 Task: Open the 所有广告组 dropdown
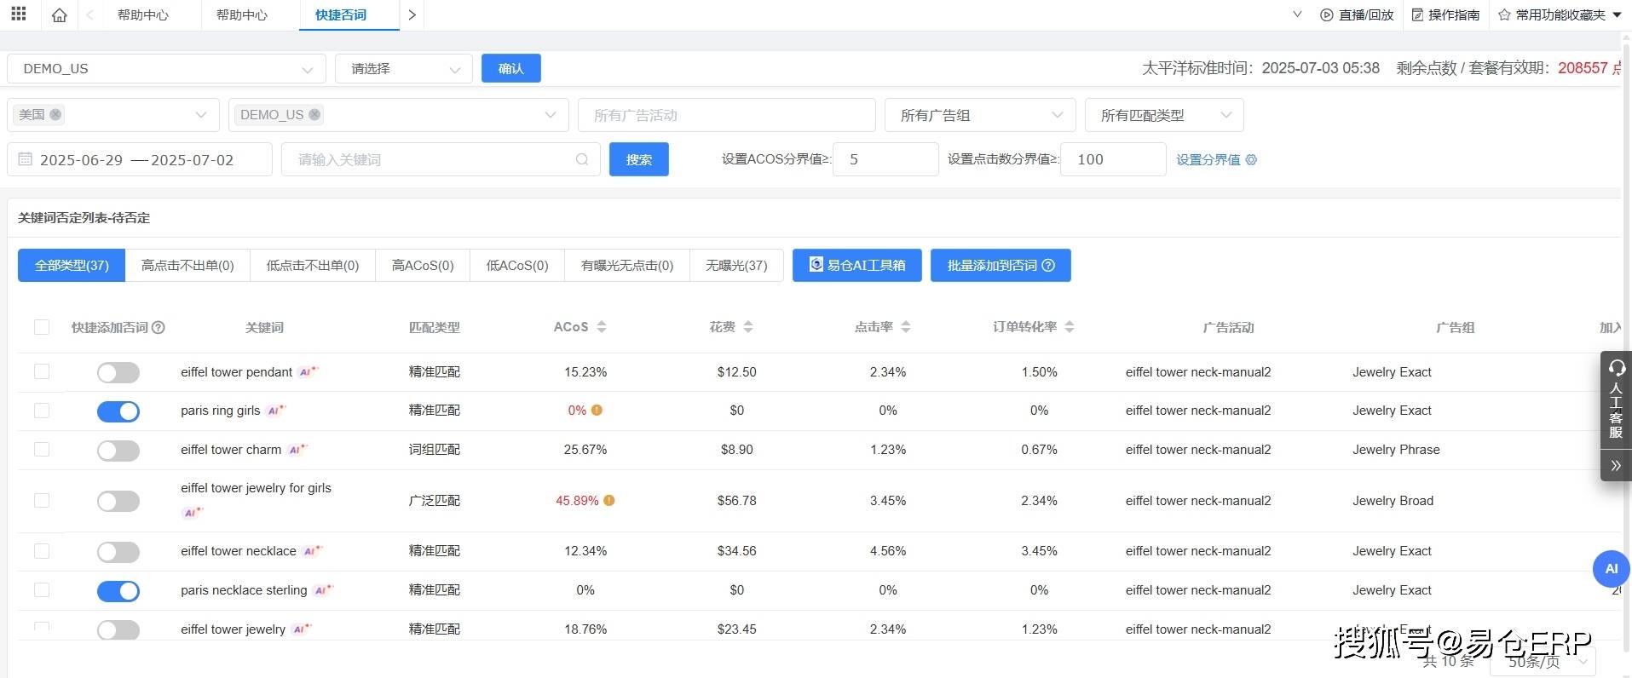click(980, 115)
